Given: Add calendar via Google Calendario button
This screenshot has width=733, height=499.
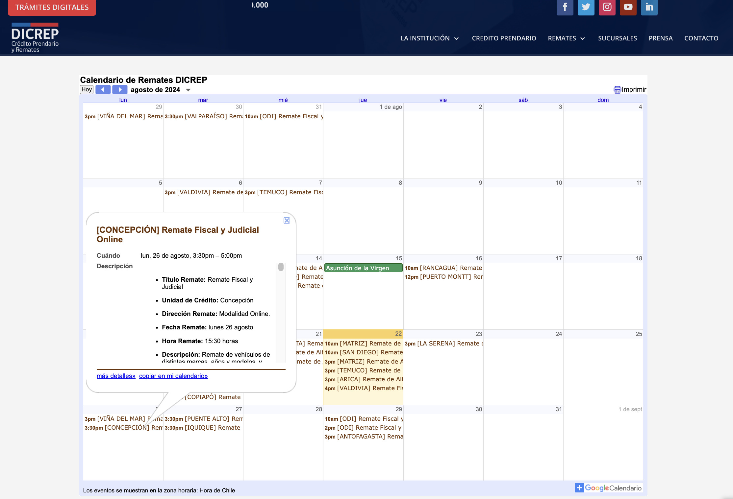Looking at the screenshot, I should tap(608, 488).
